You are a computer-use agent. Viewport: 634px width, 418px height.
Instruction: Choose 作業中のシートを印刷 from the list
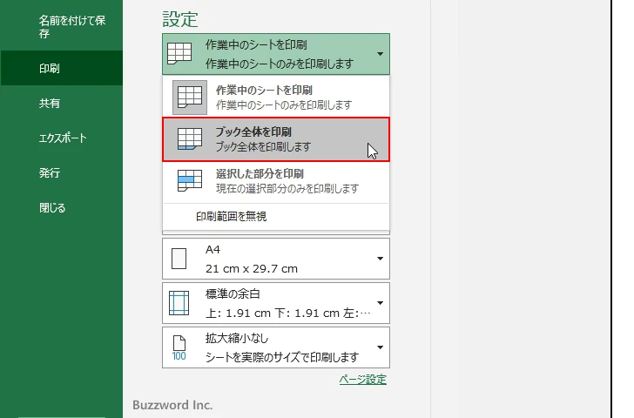pyautogui.click(x=276, y=97)
